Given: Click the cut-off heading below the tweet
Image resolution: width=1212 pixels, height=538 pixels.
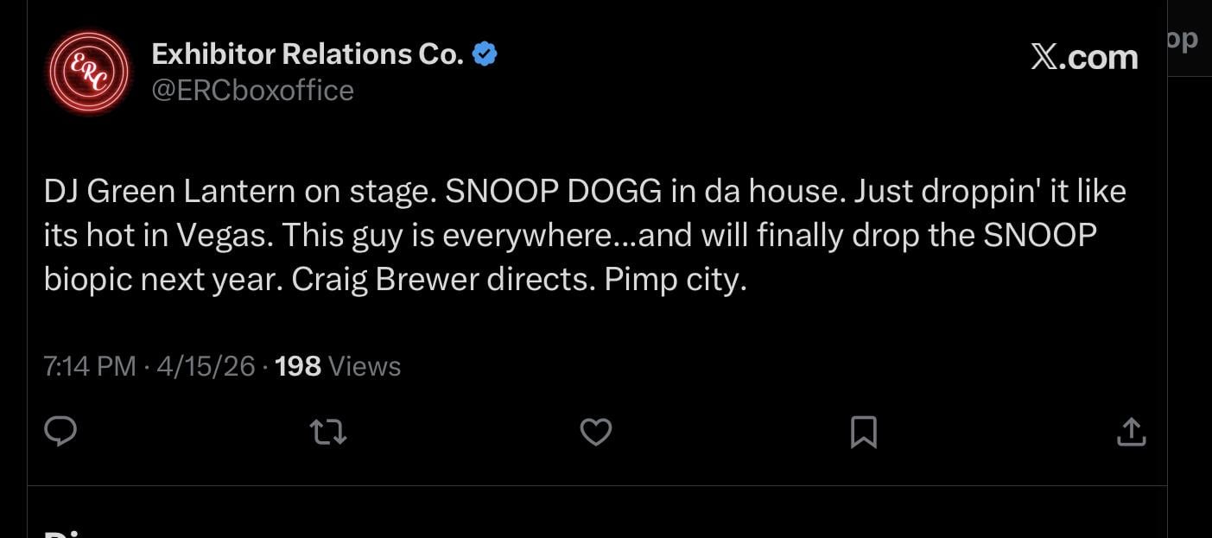Looking at the screenshot, I should pyautogui.click(x=69, y=533).
